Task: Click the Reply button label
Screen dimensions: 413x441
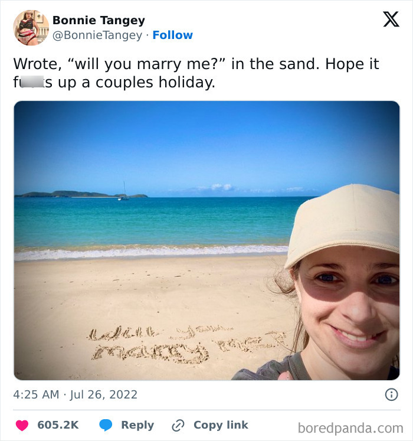Action: pos(137,425)
